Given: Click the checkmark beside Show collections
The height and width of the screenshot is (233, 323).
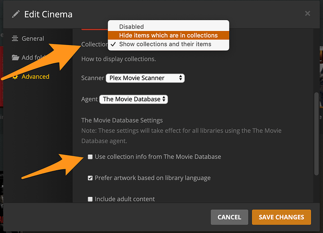Looking at the screenshot, I should coord(113,44).
